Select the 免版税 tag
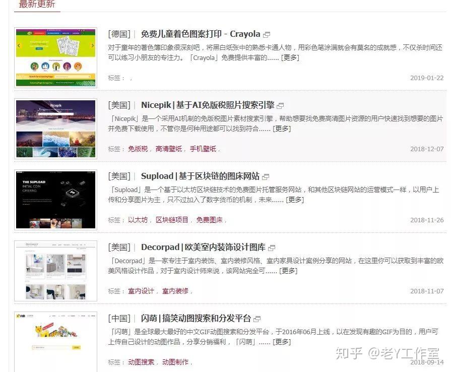Screen dimensions: 451x372 pos(138,149)
